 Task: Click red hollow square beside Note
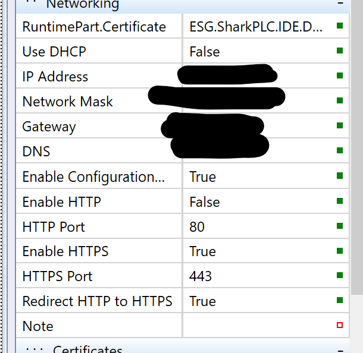(340, 326)
